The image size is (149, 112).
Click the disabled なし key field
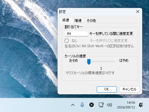coord(79,41)
